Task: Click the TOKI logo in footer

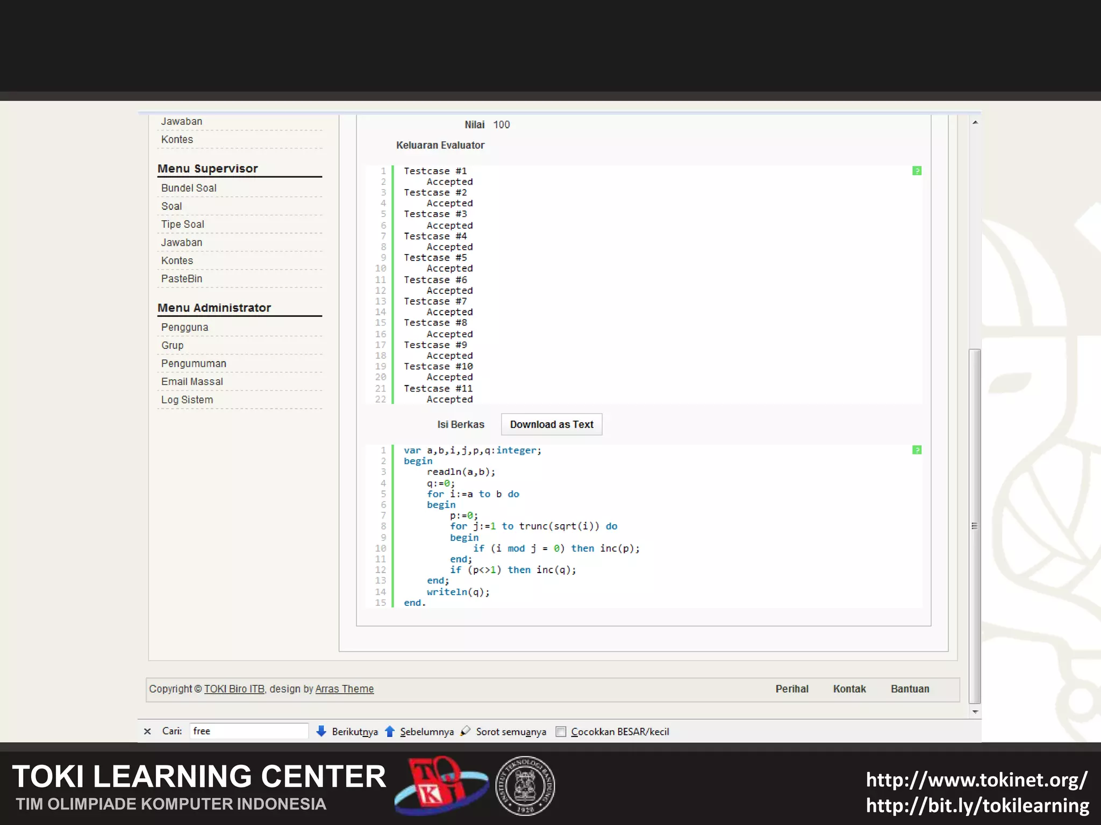Action: click(x=440, y=785)
